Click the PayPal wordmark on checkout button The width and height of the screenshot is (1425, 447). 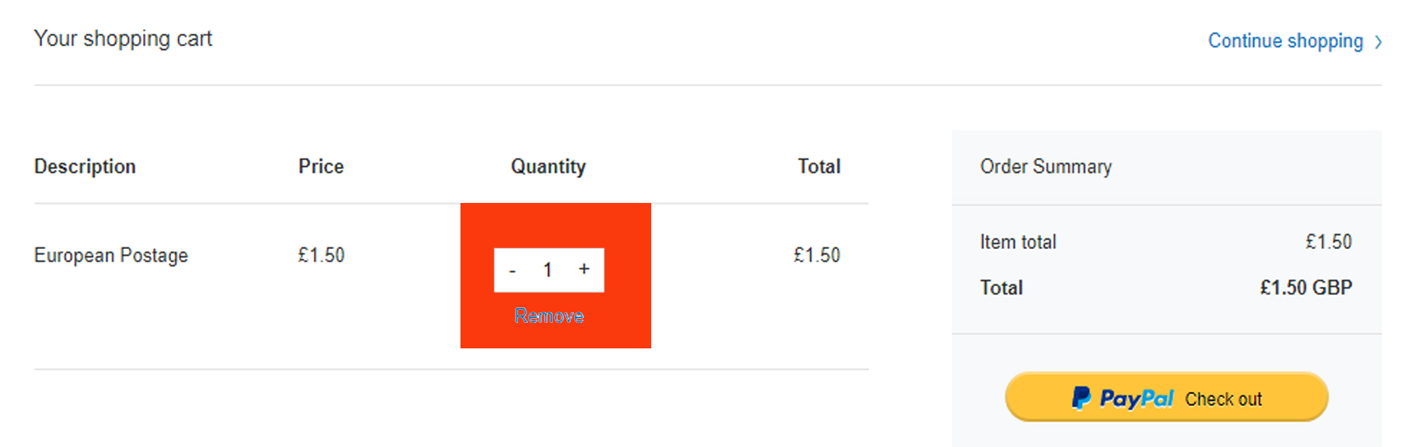click(x=1136, y=399)
